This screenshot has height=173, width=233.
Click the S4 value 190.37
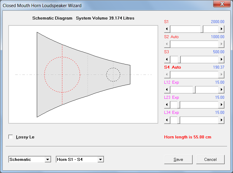pos(219,67)
